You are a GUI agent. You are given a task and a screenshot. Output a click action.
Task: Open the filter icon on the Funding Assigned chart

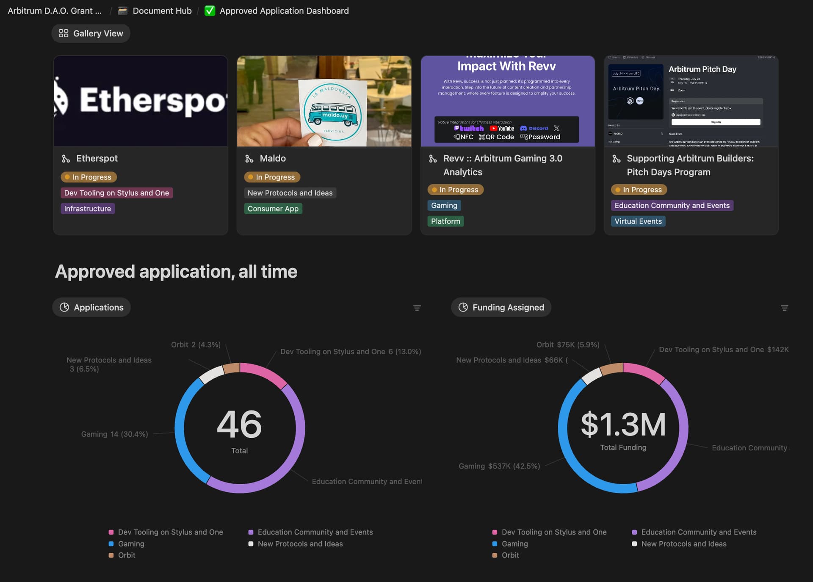tap(784, 308)
